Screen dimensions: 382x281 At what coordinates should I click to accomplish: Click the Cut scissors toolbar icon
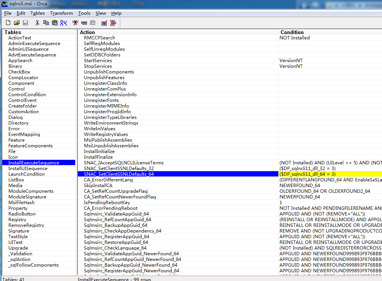click(x=37, y=23)
